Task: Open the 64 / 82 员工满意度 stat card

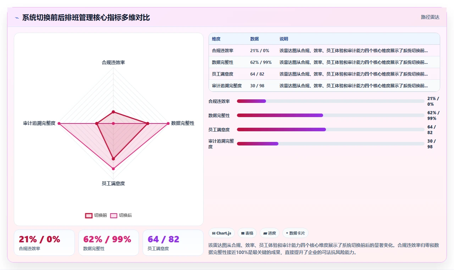Action: point(173,243)
